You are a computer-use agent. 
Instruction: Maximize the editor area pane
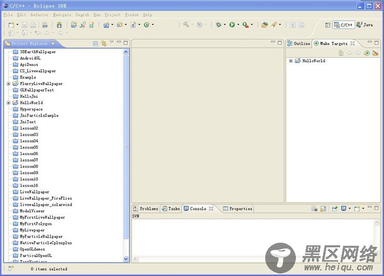pos(280,43)
